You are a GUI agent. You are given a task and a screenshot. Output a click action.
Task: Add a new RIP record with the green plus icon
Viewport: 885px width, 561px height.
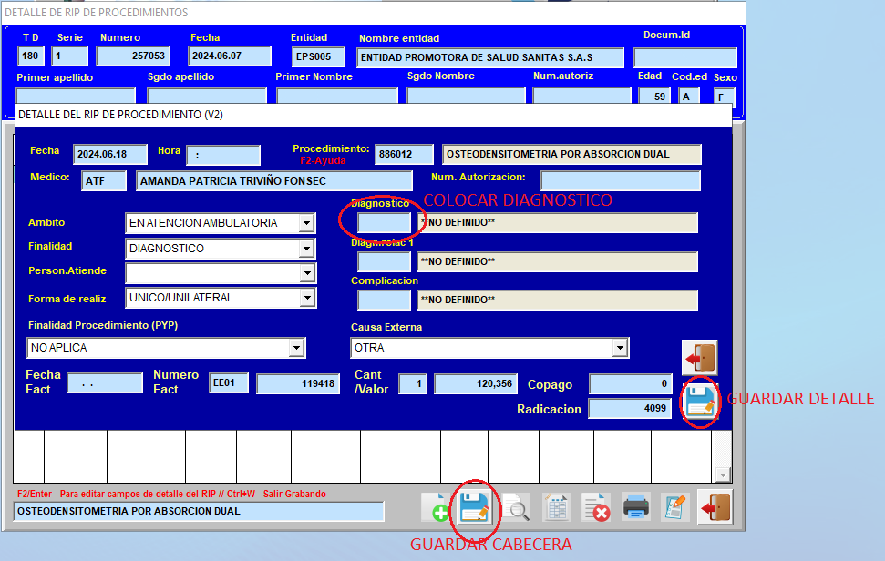tap(437, 507)
